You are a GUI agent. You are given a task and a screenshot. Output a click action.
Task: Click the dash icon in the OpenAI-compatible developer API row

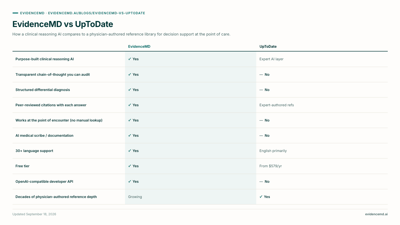(x=261, y=181)
